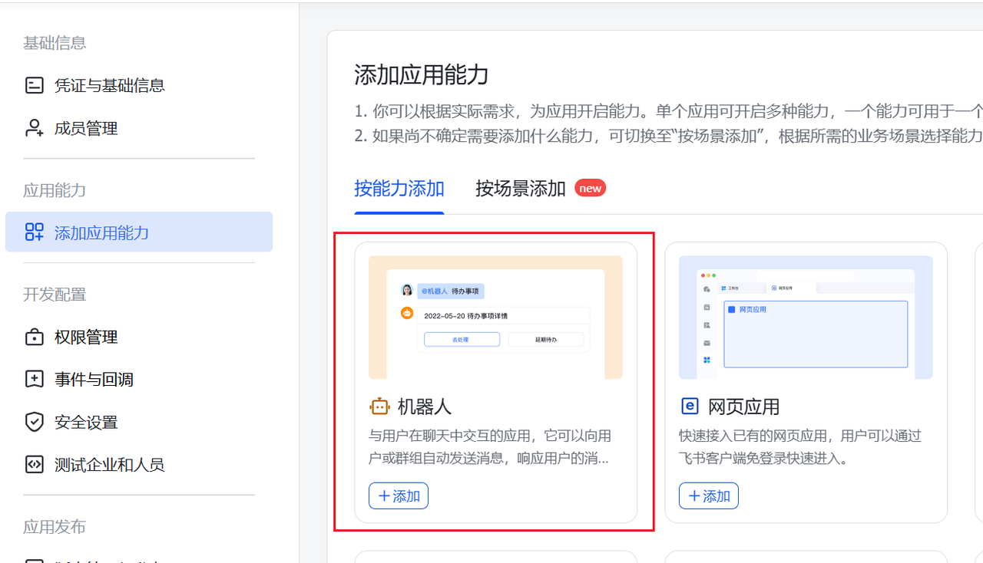Add the 机器人 capability

point(399,496)
